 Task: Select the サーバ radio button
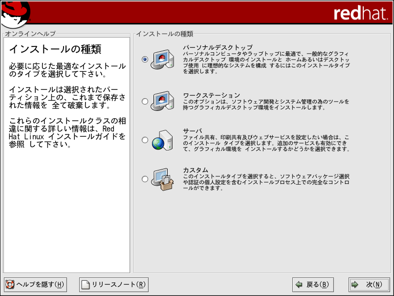(x=145, y=140)
